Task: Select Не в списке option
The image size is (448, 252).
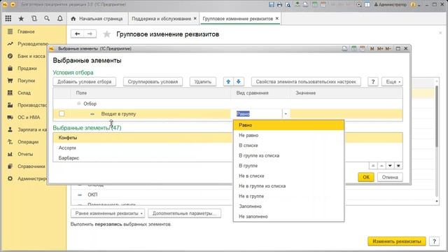Action: (x=288, y=176)
